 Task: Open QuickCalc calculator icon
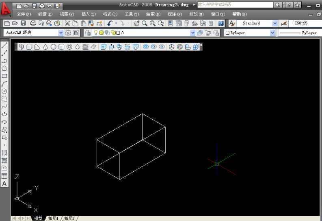click(x=211, y=23)
